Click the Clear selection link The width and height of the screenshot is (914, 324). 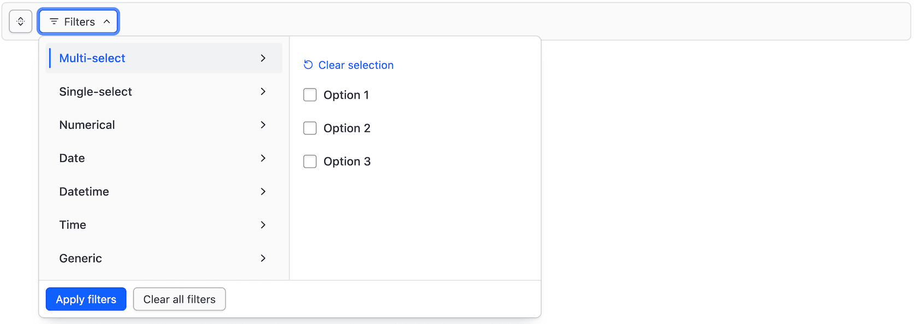(x=356, y=64)
